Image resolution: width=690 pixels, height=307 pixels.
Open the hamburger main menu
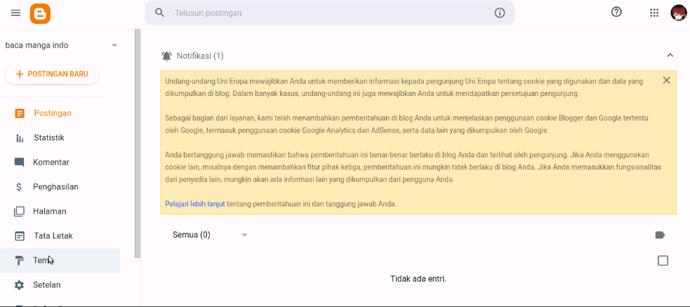[x=16, y=13]
